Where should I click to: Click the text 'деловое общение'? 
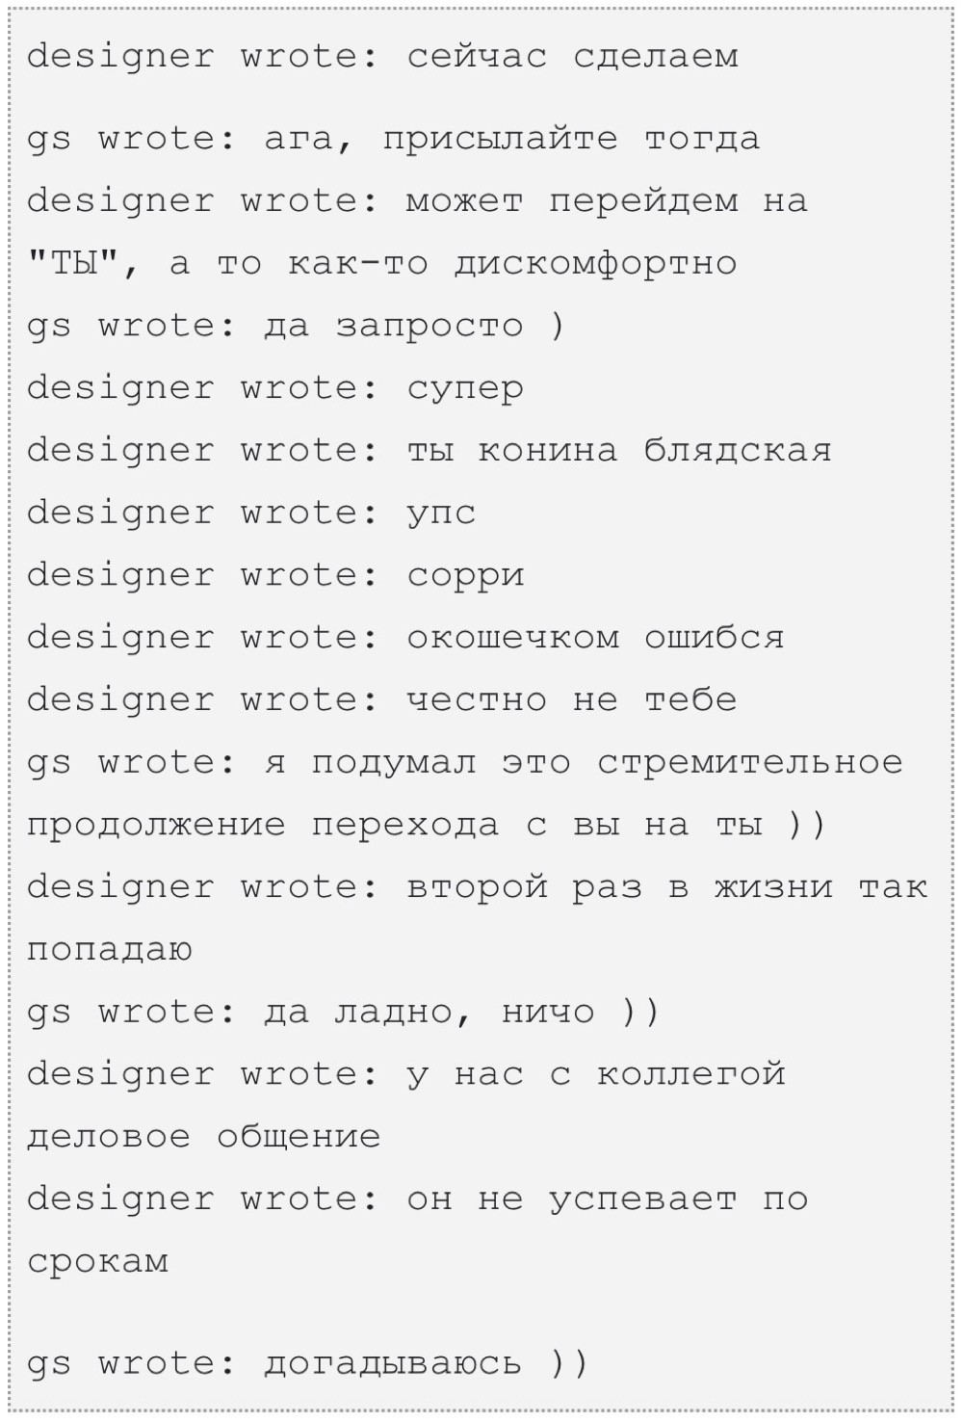pyautogui.click(x=204, y=1137)
